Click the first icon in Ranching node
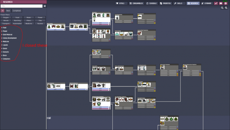This screenshot has width=230, height=130. coord(94,31)
